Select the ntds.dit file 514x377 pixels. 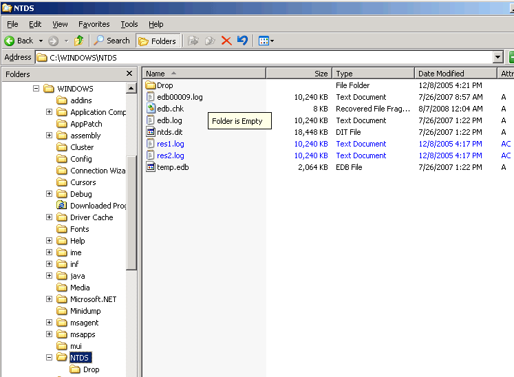tap(169, 132)
